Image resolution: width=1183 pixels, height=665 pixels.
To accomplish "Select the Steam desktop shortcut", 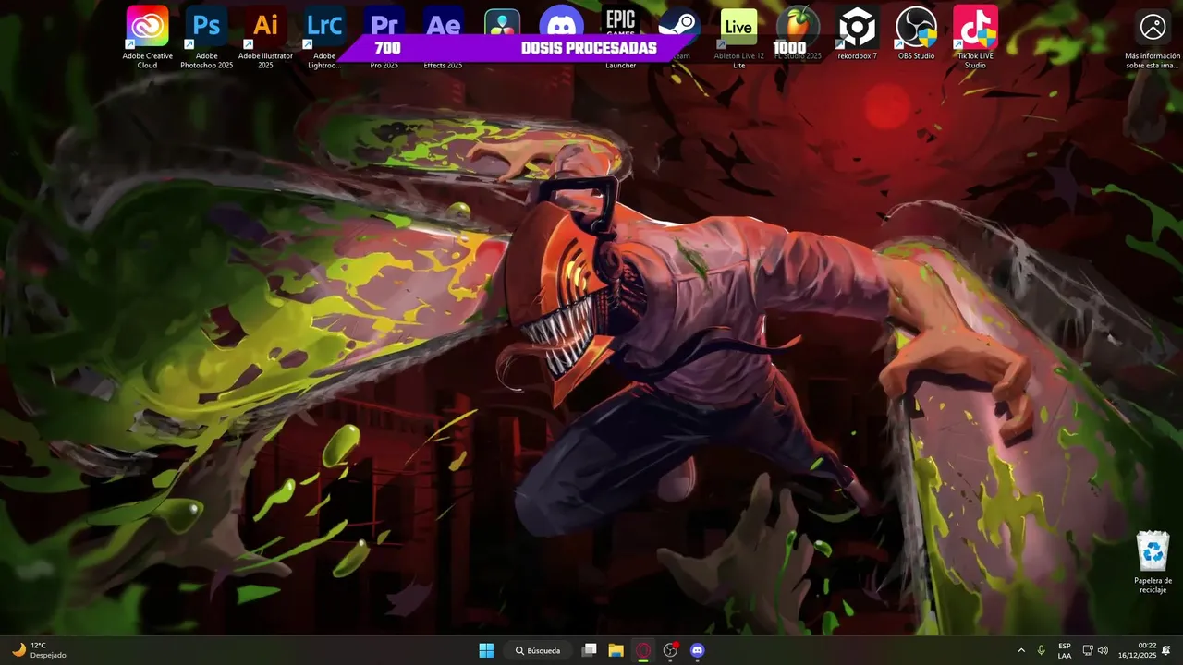I will coord(680,32).
